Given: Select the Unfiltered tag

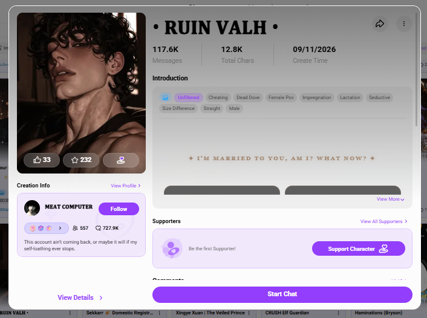Looking at the screenshot, I should tap(189, 97).
